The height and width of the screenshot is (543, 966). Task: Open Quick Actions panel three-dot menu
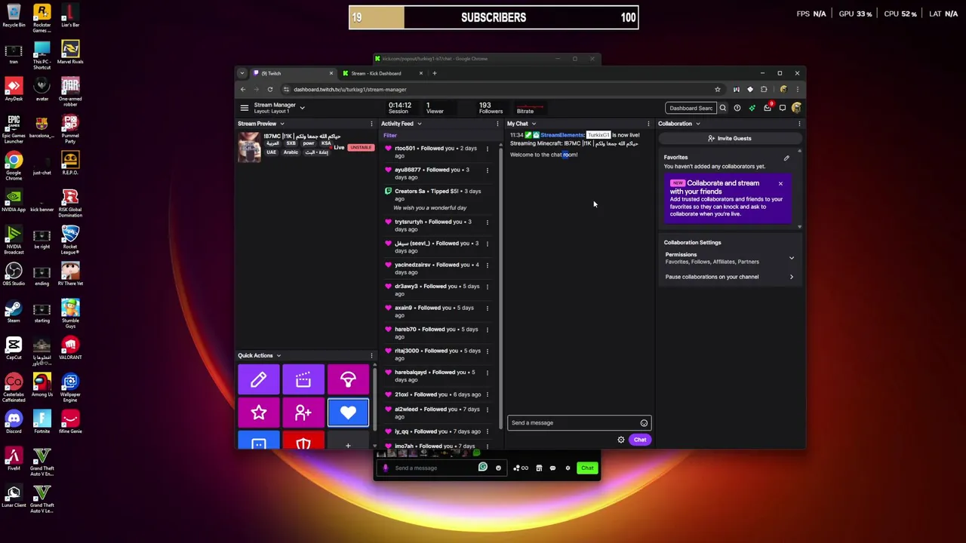371,356
